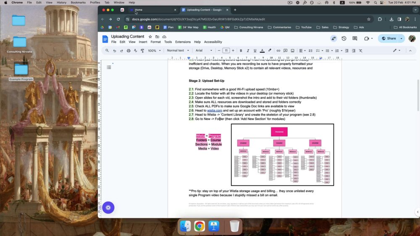Open line and paragraph spacing
420x236 pixels.
(x=310, y=51)
